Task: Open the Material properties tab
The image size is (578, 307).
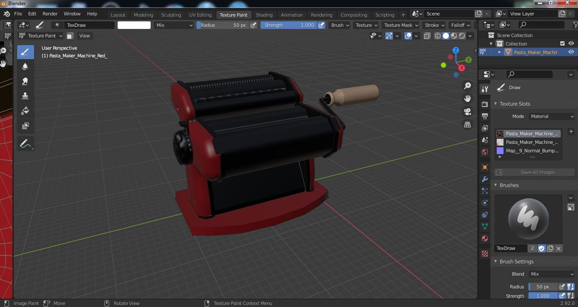Action: pos(485,239)
